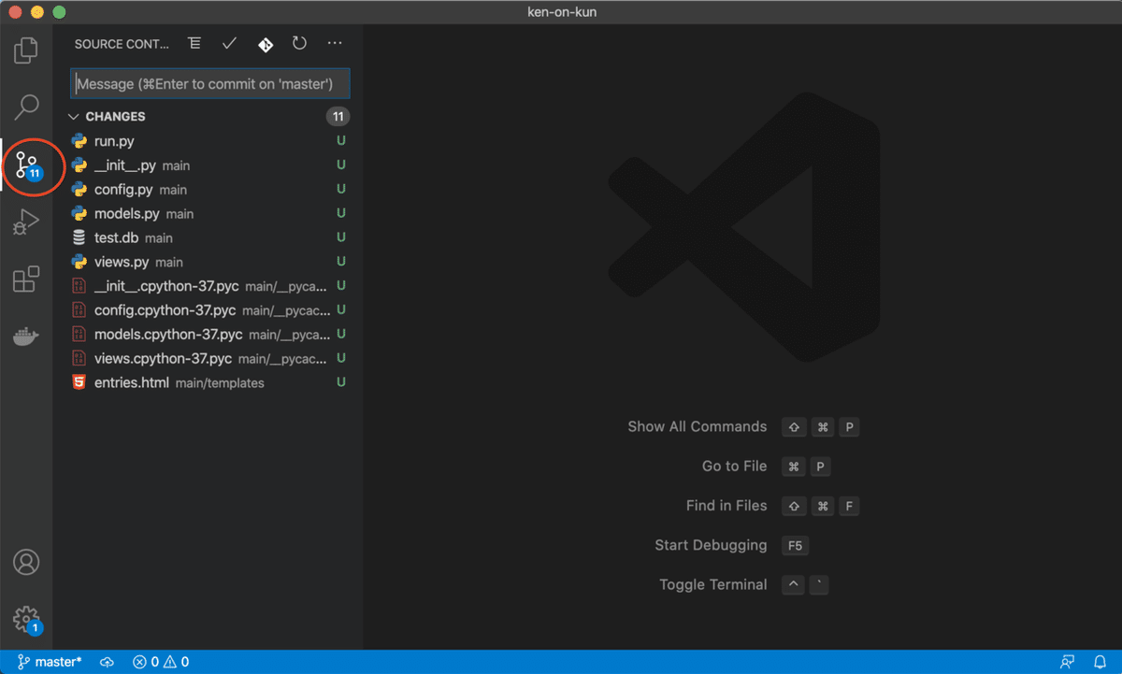1122x674 pixels.
Task: Open the Docker view in activity bar
Action: click(x=26, y=337)
